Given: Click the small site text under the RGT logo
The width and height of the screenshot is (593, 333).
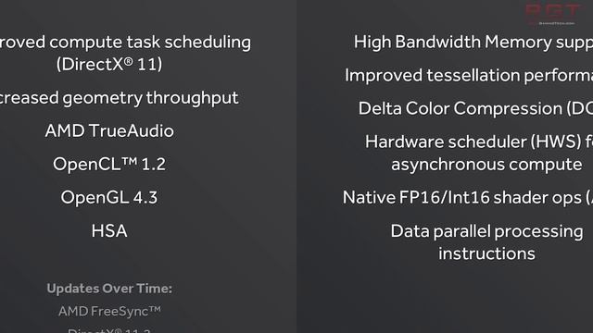Looking at the screenshot, I should click(x=556, y=23).
